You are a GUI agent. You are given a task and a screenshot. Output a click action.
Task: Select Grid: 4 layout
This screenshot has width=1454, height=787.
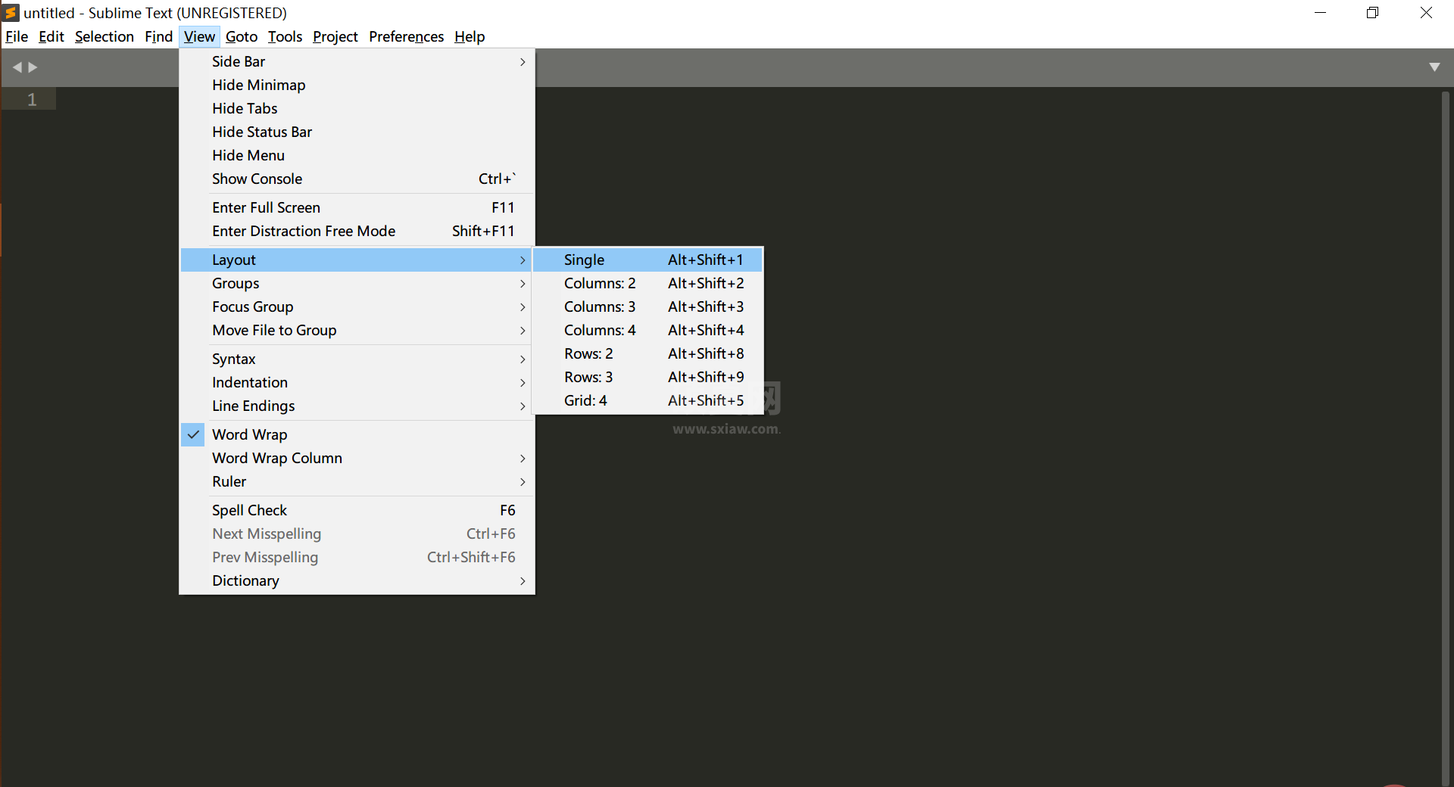[647, 400]
